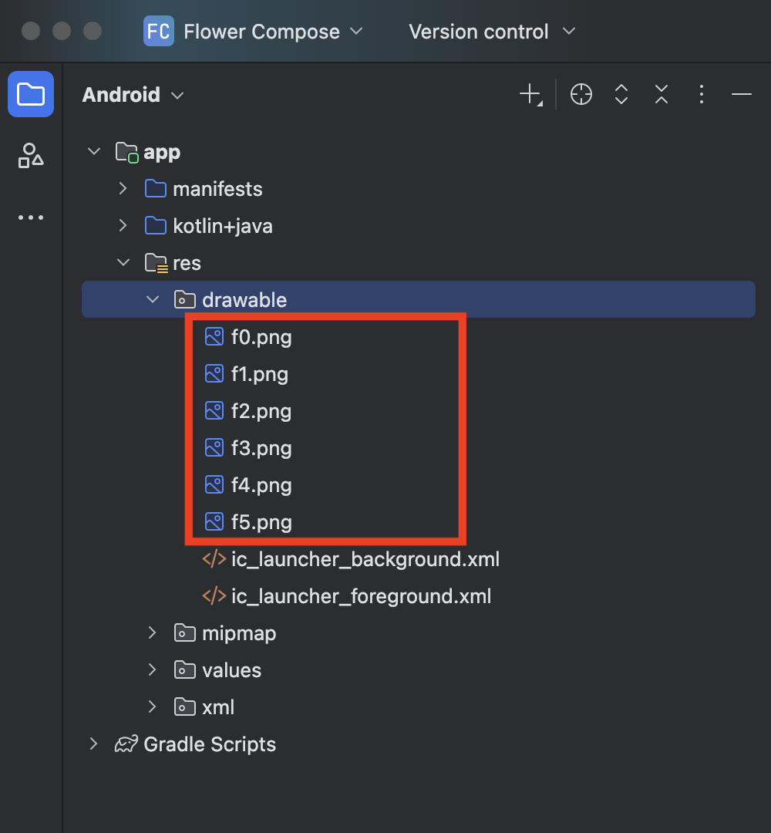771x833 pixels.
Task: Hide the project panel with minimize dash
Action: pyautogui.click(x=741, y=95)
